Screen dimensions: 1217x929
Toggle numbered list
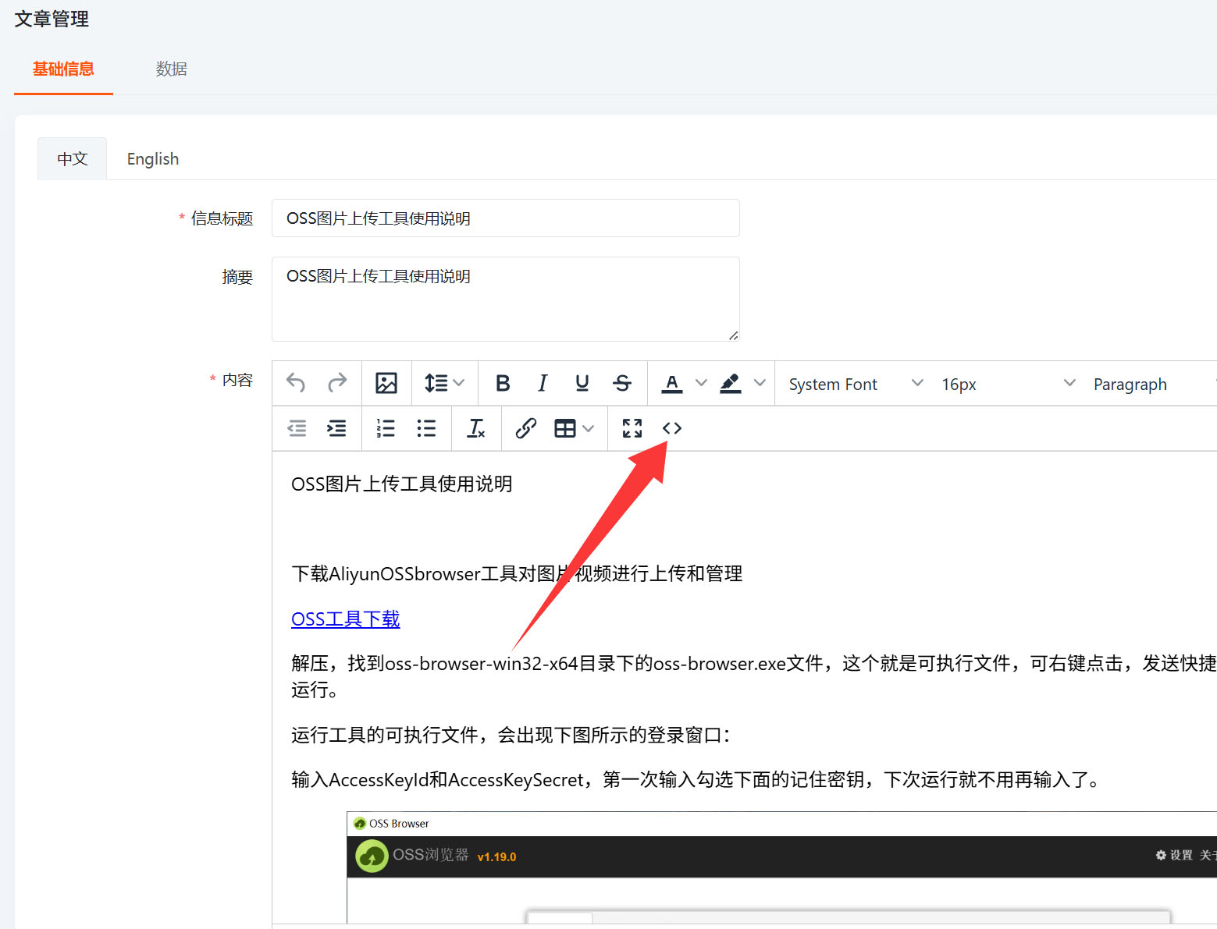pos(386,428)
